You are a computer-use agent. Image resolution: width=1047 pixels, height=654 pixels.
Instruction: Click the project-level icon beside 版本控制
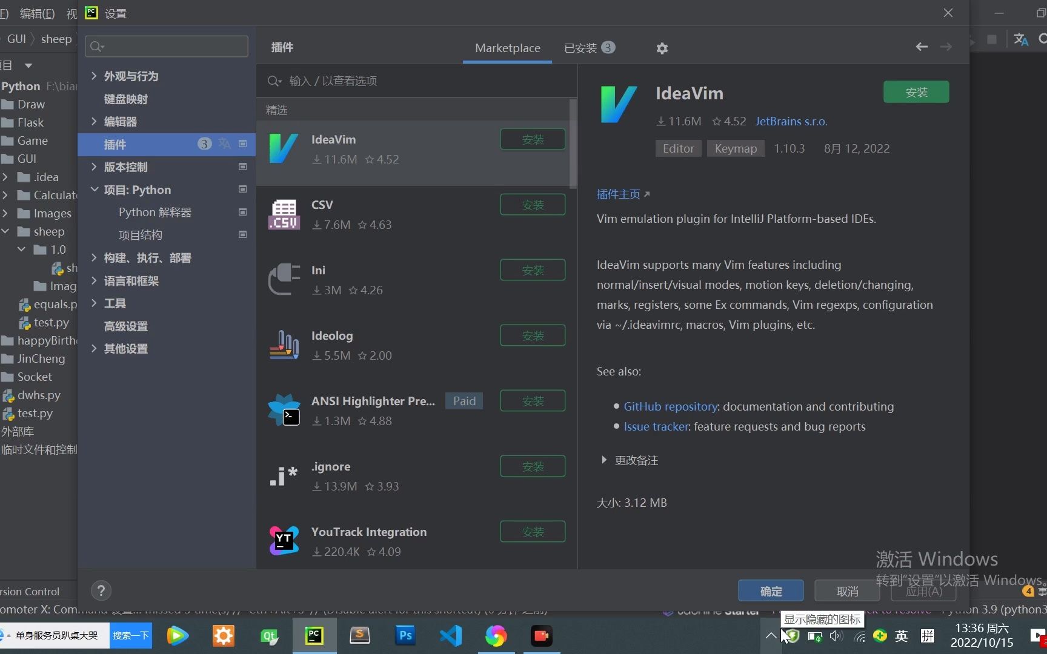coord(242,167)
